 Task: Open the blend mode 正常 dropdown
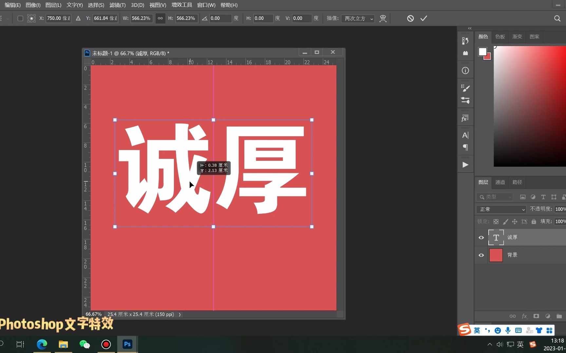pos(501,209)
